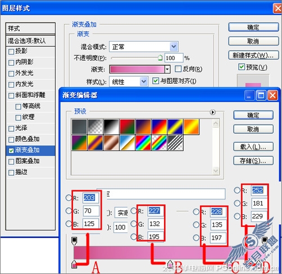
Task: Open the gradient picker dropdown arrow
Action: [167, 69]
